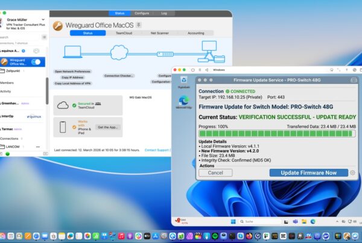
Task: Open Microsoft Edge desktop shortcut
Action: pyautogui.click(x=184, y=102)
